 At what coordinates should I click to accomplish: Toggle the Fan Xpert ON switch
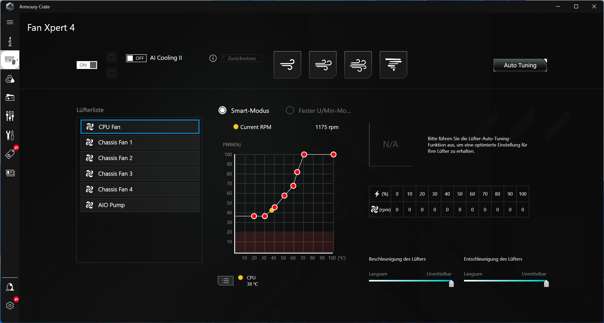coord(87,65)
